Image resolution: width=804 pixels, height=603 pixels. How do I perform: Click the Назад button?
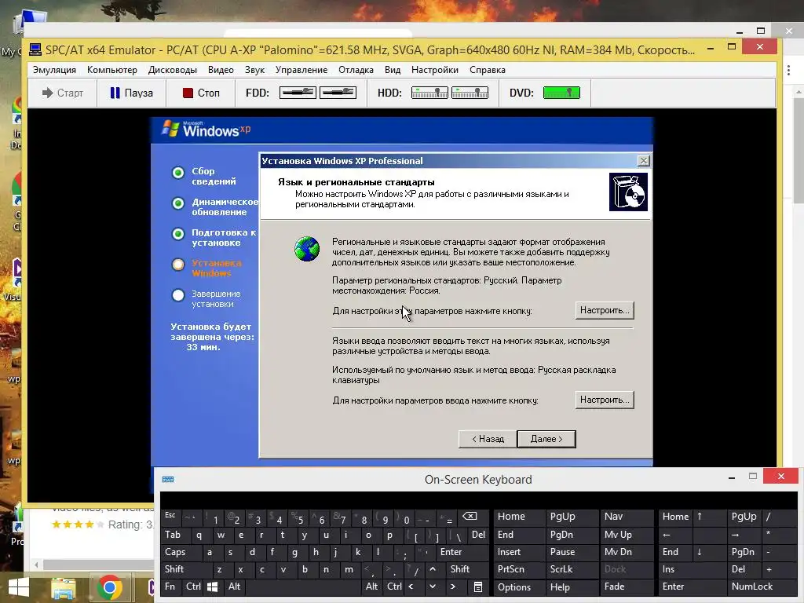coord(488,439)
